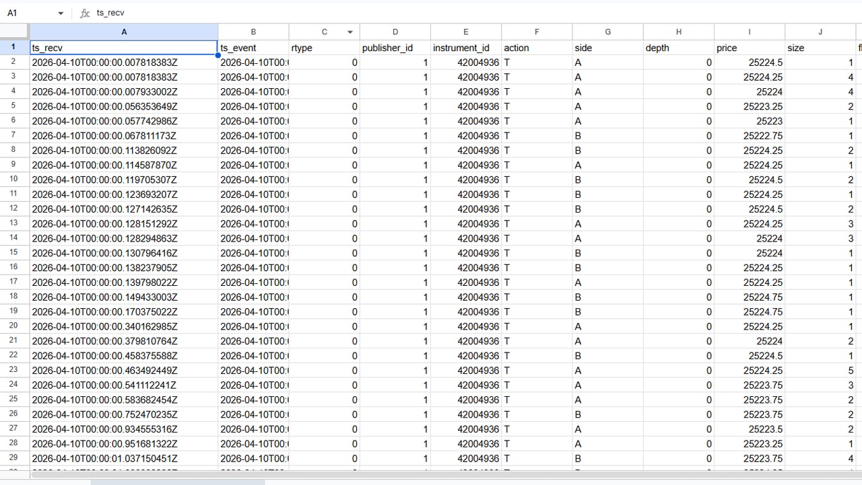
Task: Open column C header dropdown arrow
Action: (x=350, y=32)
